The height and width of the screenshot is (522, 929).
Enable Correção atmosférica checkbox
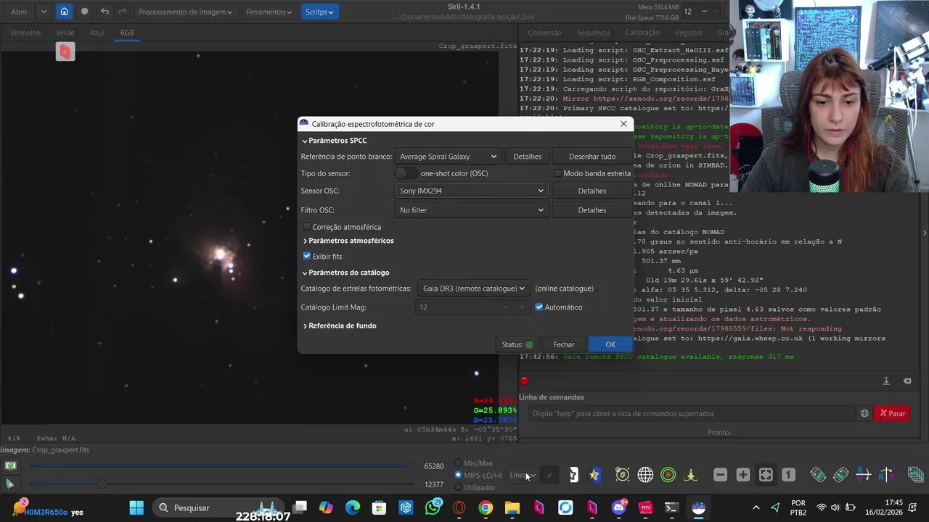click(306, 227)
